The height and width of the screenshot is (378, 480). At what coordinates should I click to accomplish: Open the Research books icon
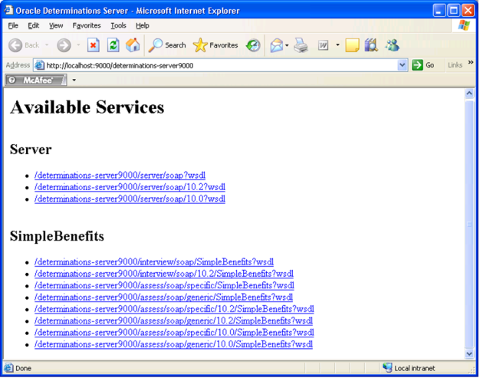[x=371, y=45]
